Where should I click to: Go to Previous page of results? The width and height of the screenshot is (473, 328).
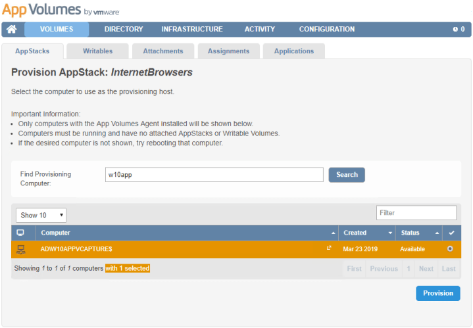384,269
